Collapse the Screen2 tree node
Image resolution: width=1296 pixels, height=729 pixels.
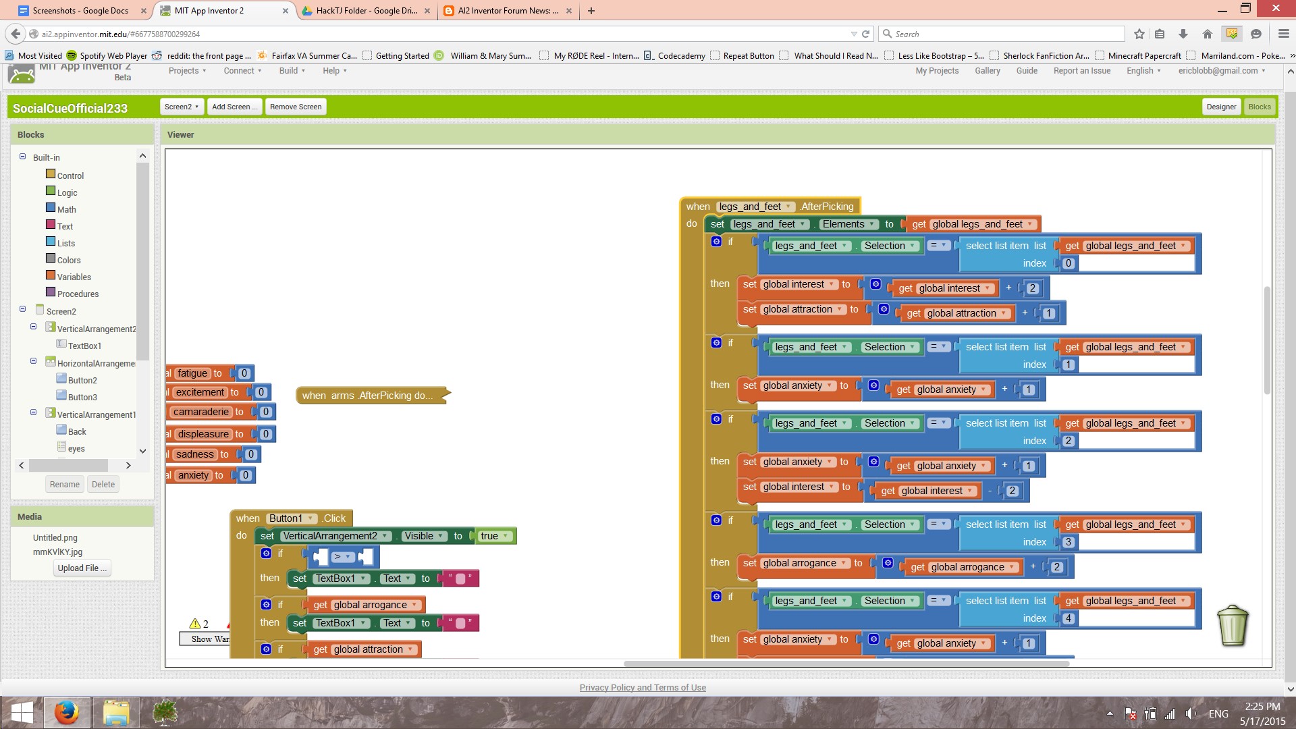click(22, 309)
